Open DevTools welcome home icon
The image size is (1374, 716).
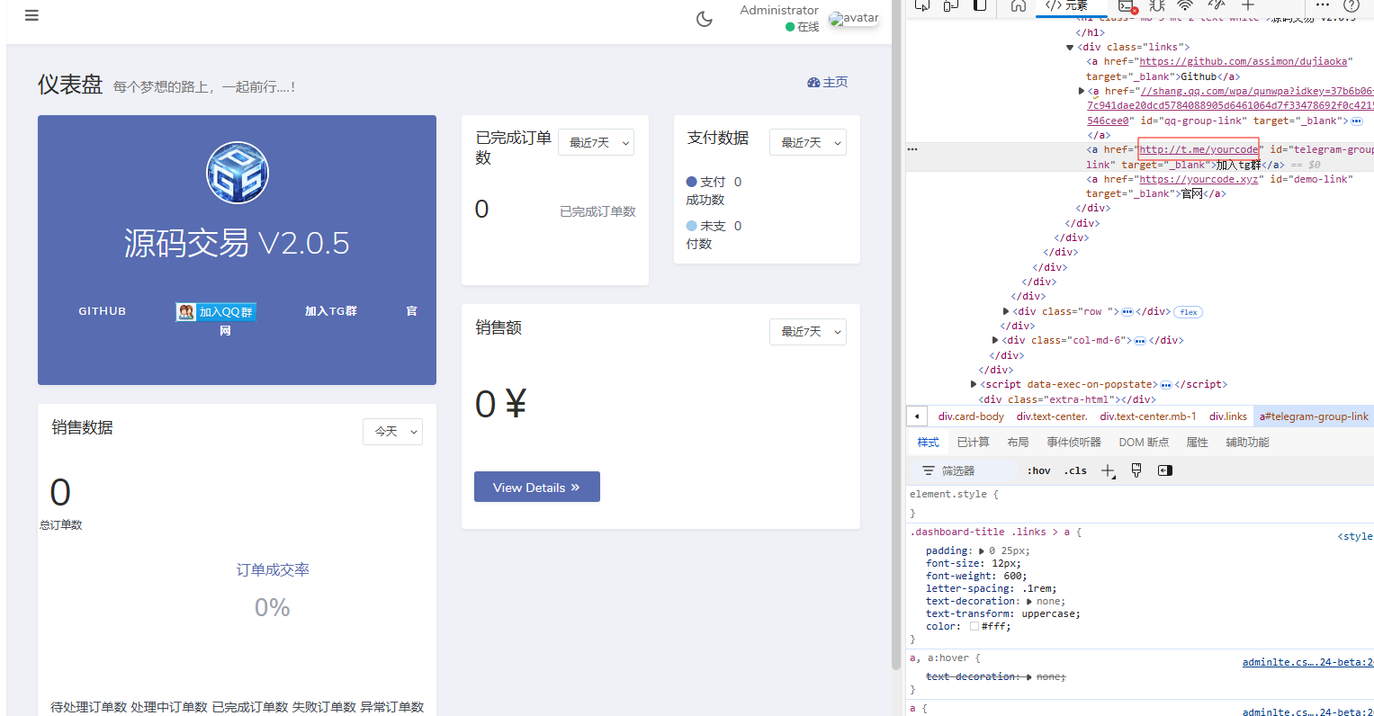tap(1018, 5)
